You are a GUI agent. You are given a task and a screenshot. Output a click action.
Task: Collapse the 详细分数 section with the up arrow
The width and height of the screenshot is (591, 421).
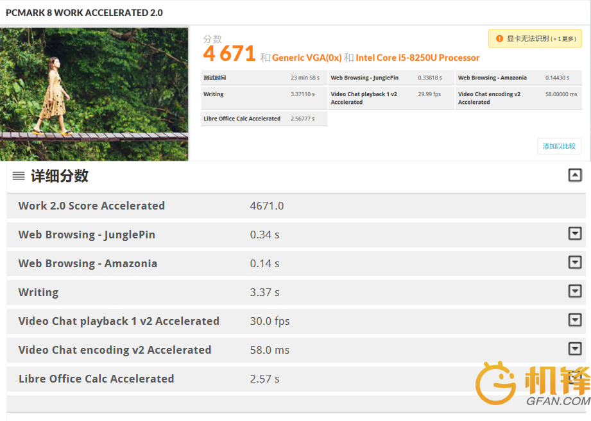pos(575,175)
